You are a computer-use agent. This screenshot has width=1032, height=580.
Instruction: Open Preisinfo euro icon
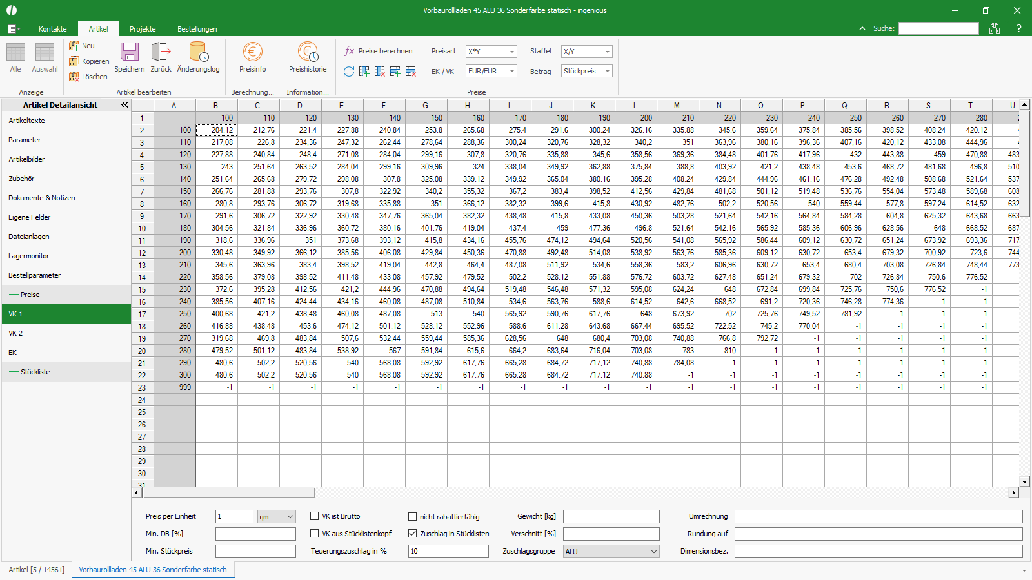[252, 52]
